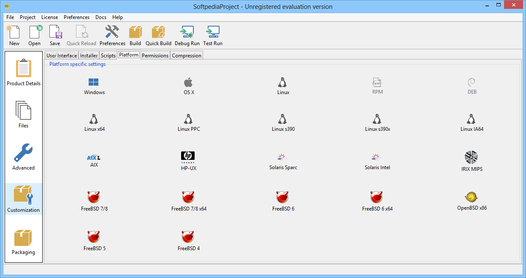Select the IRIX MIPS platform
526x278 pixels.
point(472,161)
